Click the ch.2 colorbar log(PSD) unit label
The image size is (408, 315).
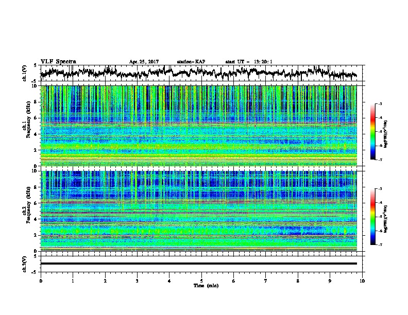386,219
